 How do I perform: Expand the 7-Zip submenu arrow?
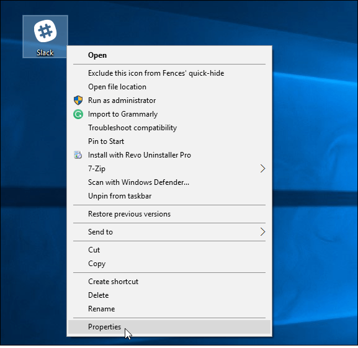click(263, 169)
